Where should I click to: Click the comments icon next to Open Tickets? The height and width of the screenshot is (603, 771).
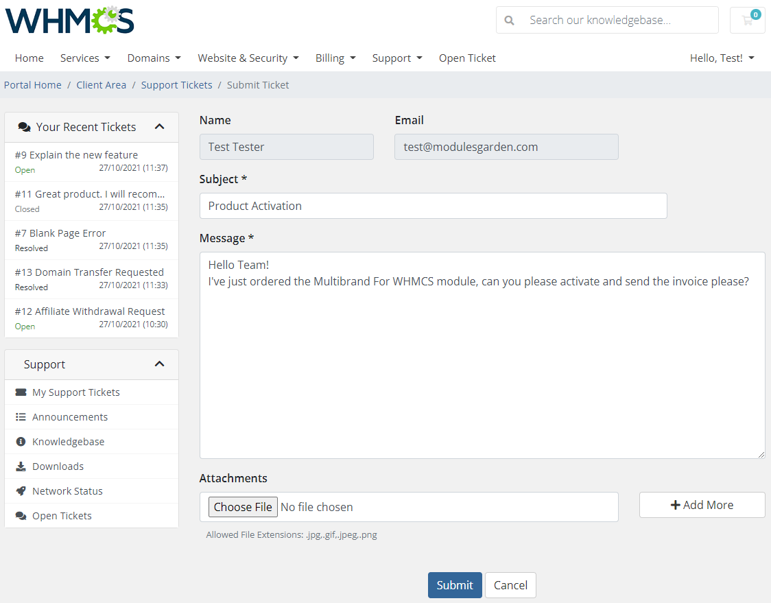pyautogui.click(x=21, y=515)
